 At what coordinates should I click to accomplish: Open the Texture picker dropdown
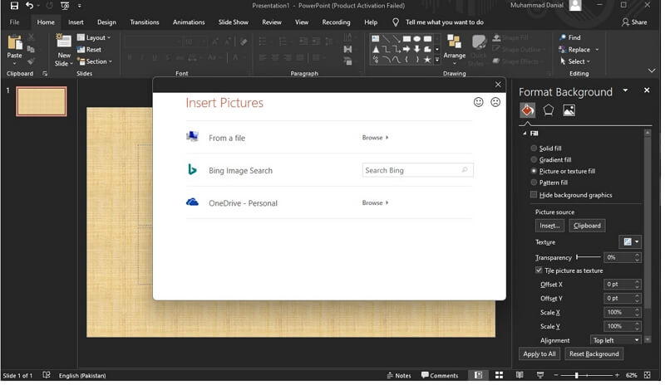[629, 241]
